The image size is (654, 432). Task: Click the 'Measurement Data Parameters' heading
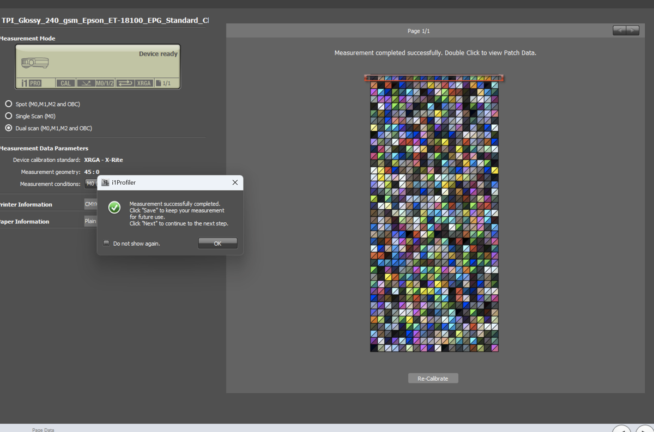44,148
